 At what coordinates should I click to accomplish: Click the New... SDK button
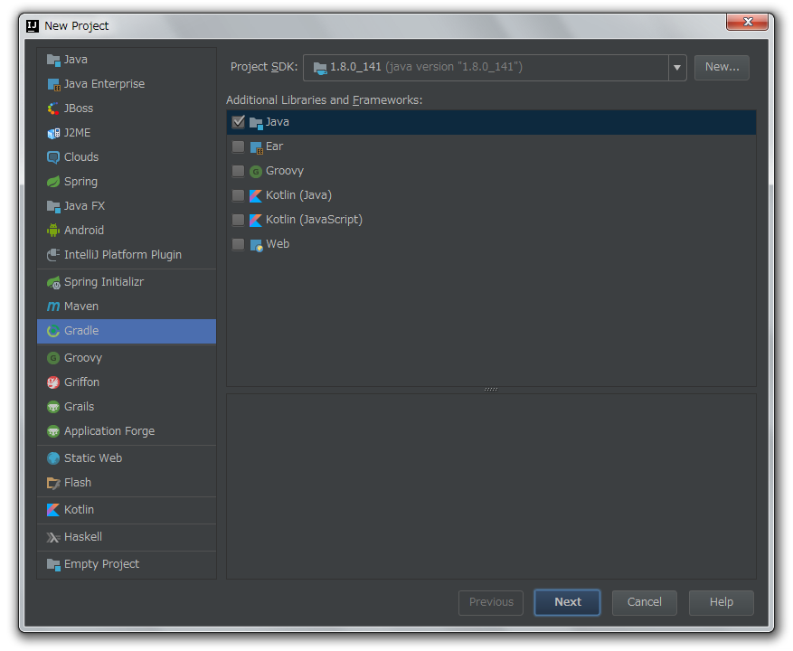coord(722,67)
